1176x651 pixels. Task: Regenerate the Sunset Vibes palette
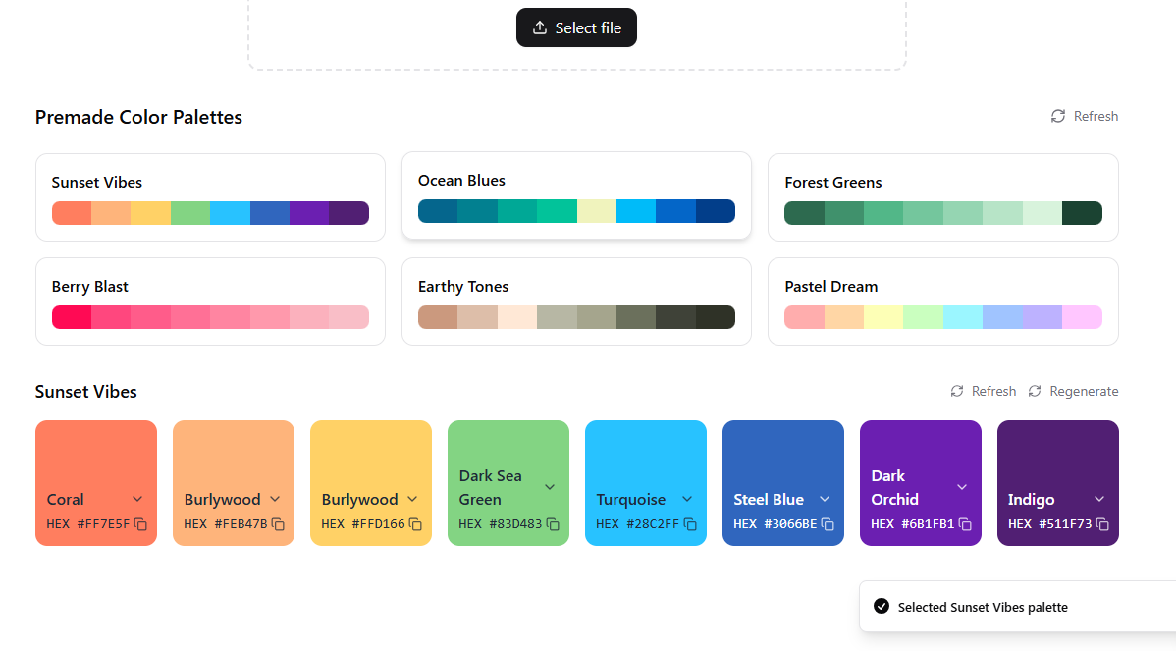pyautogui.click(x=1073, y=391)
